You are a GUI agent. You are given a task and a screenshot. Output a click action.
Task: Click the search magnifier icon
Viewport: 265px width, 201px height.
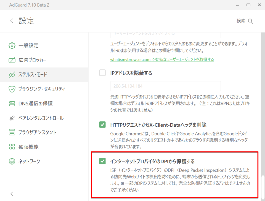tap(250, 21)
